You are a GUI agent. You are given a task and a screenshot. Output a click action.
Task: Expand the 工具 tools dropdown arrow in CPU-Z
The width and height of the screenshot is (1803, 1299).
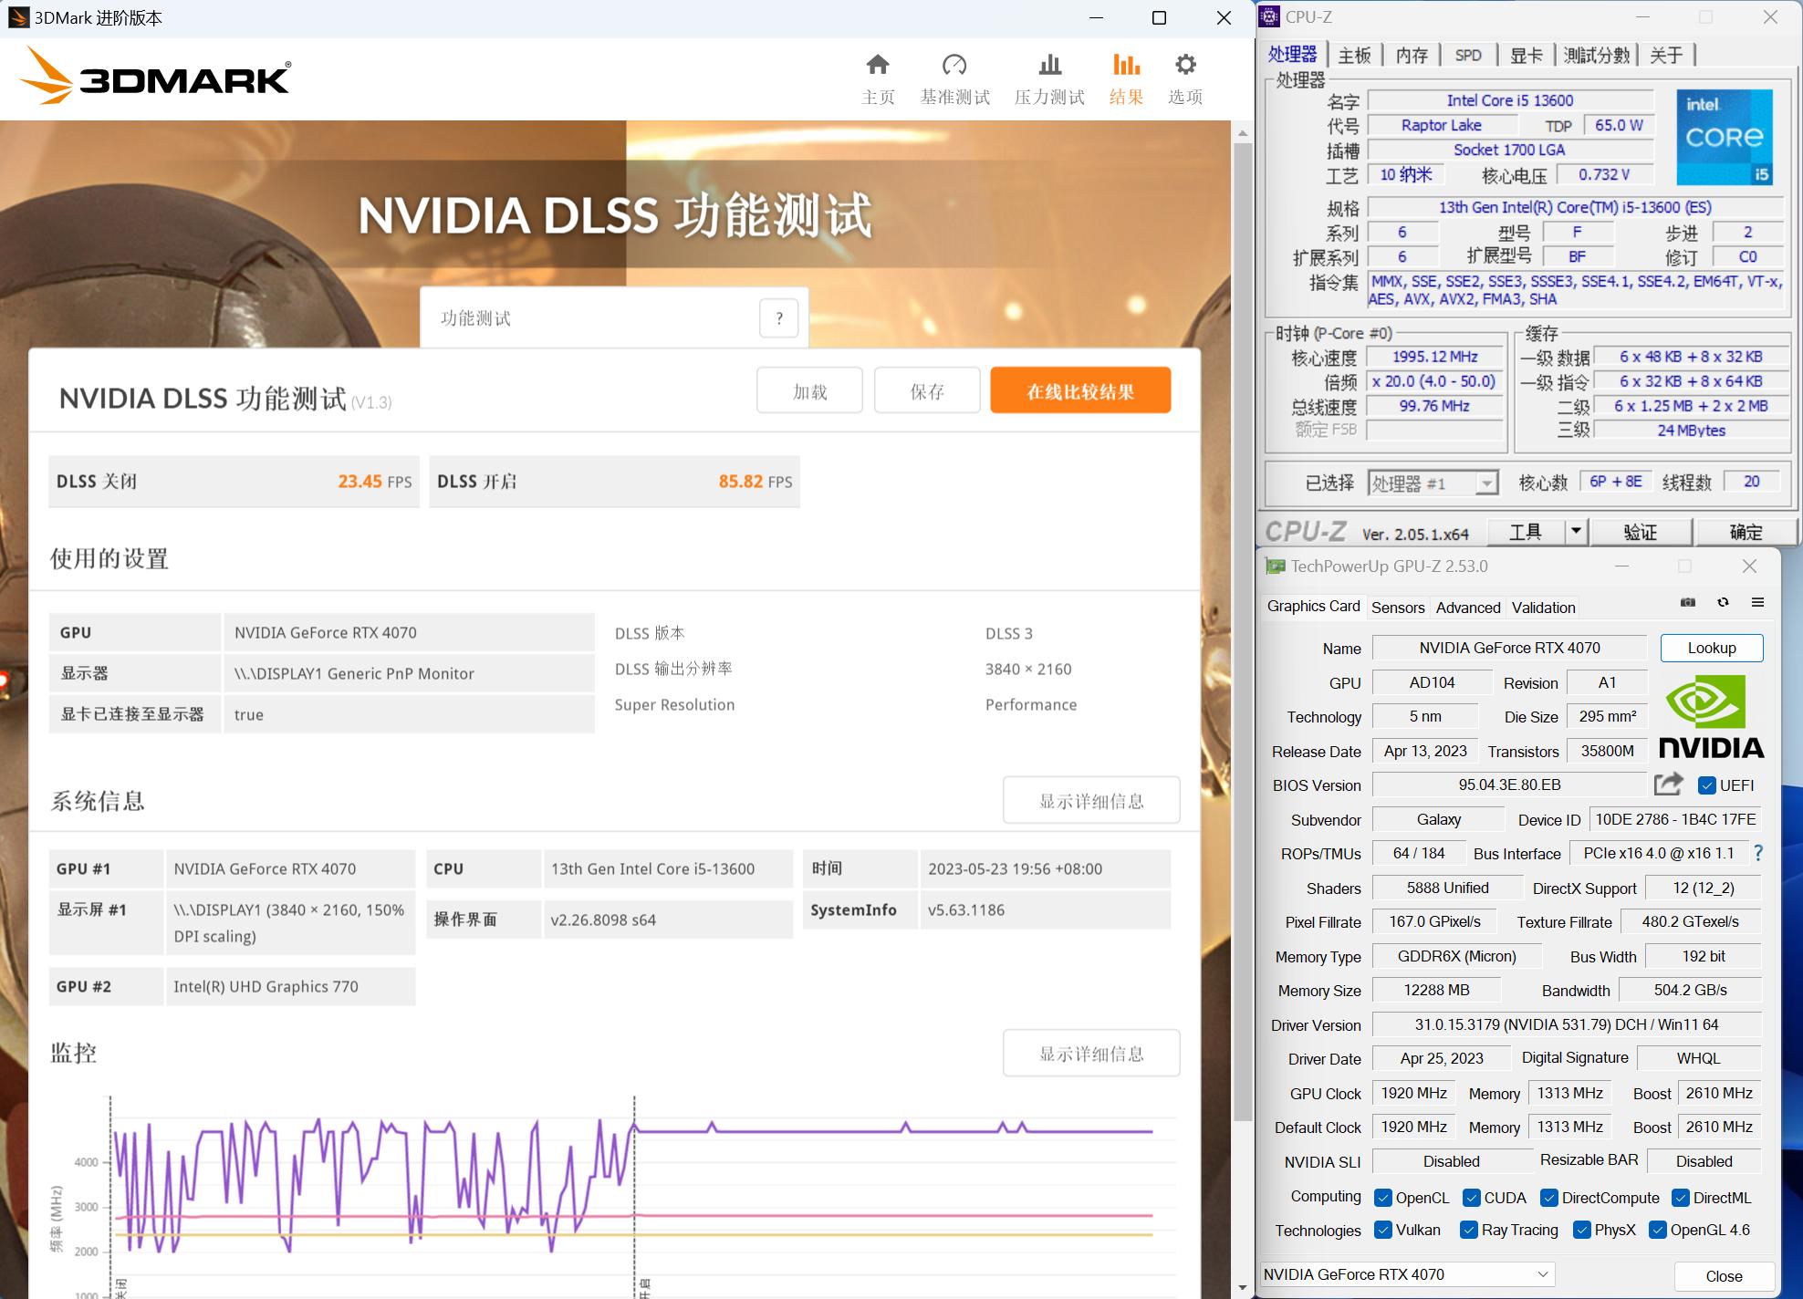[x=1576, y=531]
